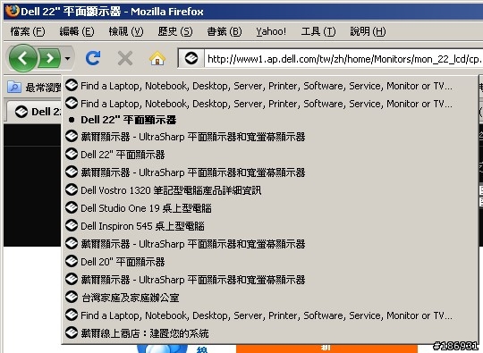Open the 工具 (T) menu
483x353 pixels.
pyautogui.click(x=318, y=31)
